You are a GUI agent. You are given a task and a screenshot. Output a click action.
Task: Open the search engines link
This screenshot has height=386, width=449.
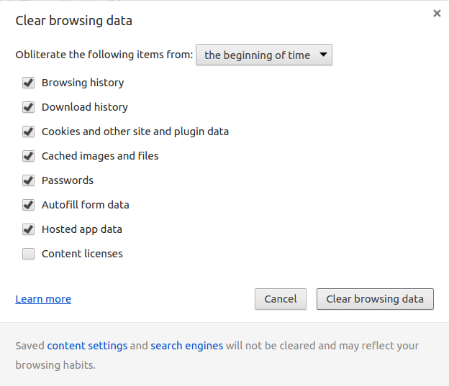tap(186, 346)
